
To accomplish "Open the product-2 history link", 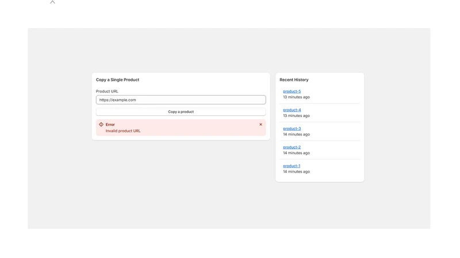I will point(292,147).
